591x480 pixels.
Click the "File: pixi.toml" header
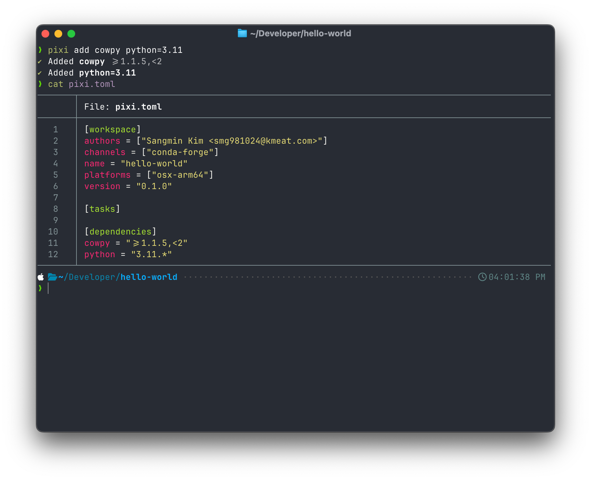point(123,107)
